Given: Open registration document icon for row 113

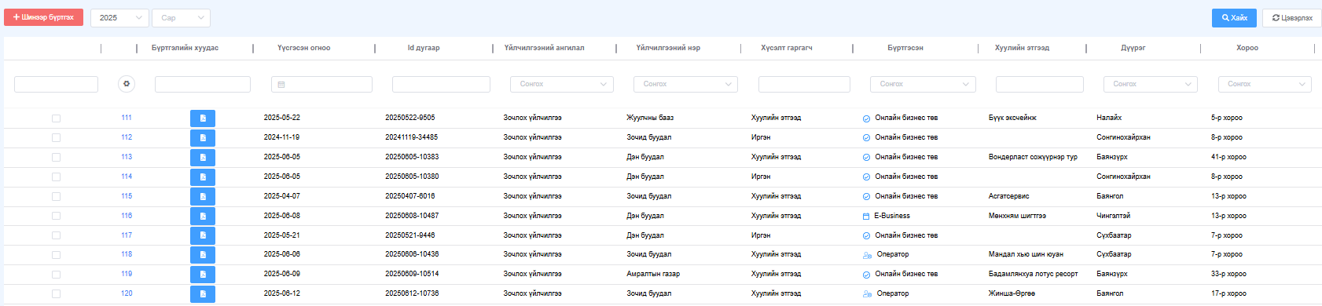Looking at the screenshot, I should 203,158.
